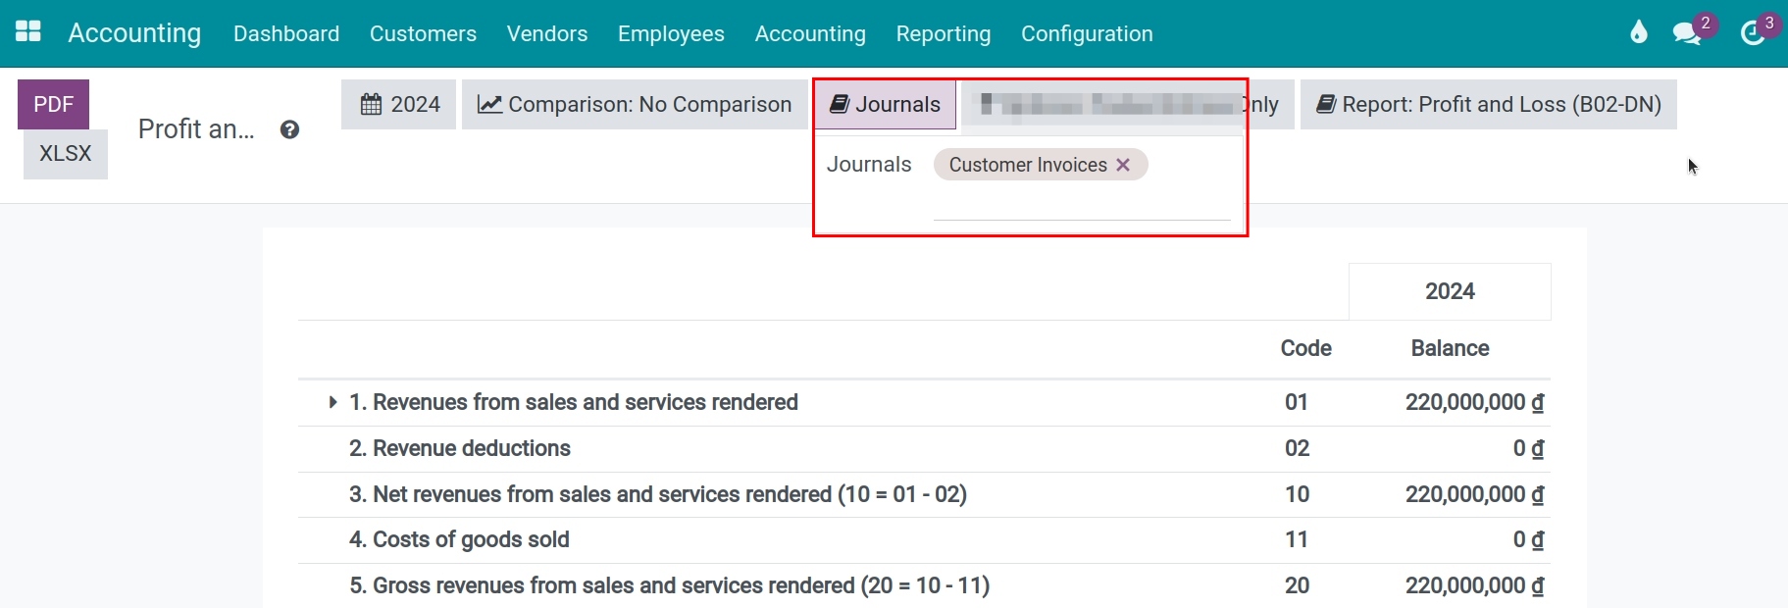Image resolution: width=1788 pixels, height=608 pixels.
Task: Select row 5. Gross revenues from sales
Action: (924, 585)
